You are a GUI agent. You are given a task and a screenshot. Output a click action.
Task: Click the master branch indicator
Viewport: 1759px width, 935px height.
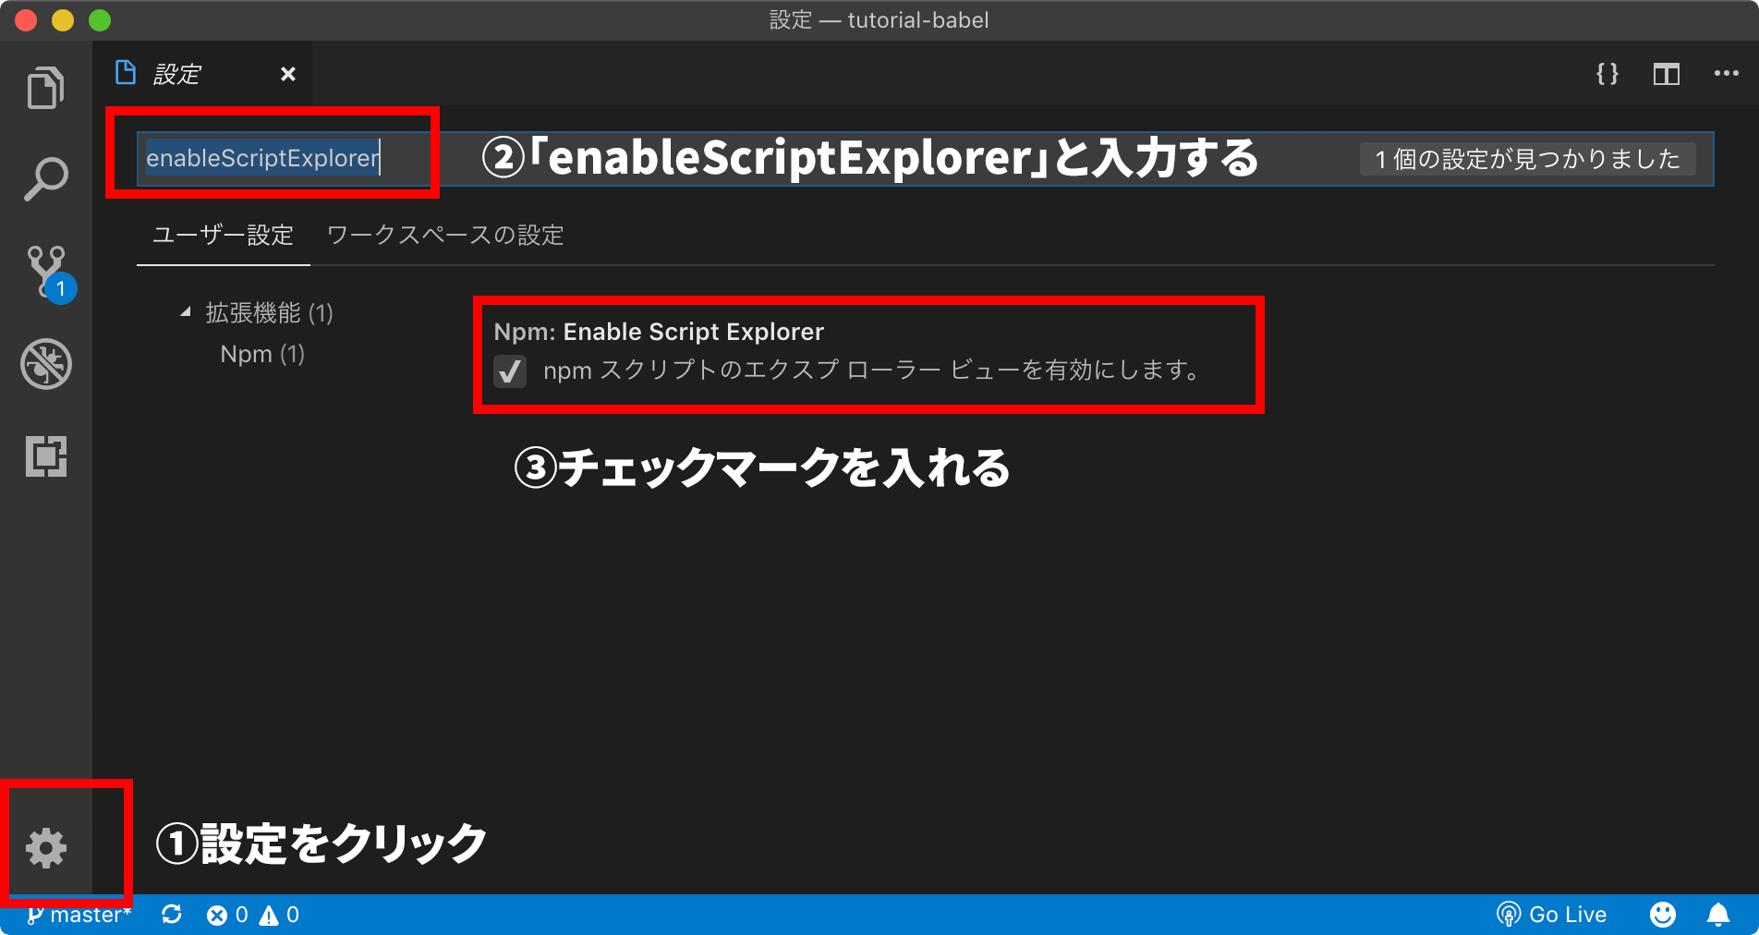(79, 915)
